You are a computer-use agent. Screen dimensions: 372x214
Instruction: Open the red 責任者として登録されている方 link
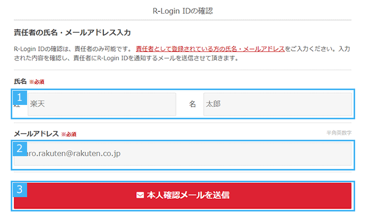pos(210,49)
